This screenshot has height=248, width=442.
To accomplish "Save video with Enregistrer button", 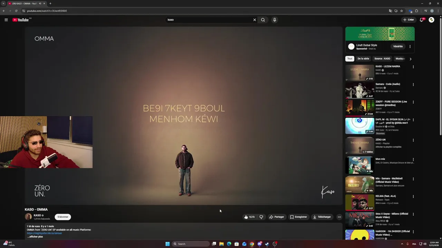I will click(x=298, y=217).
